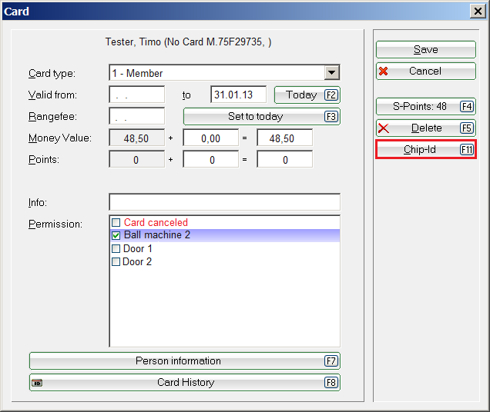Click the F4 badge on S-Points button

[x=466, y=107]
